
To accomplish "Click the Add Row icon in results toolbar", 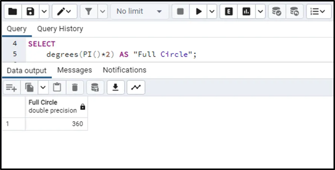I will click(11, 88).
